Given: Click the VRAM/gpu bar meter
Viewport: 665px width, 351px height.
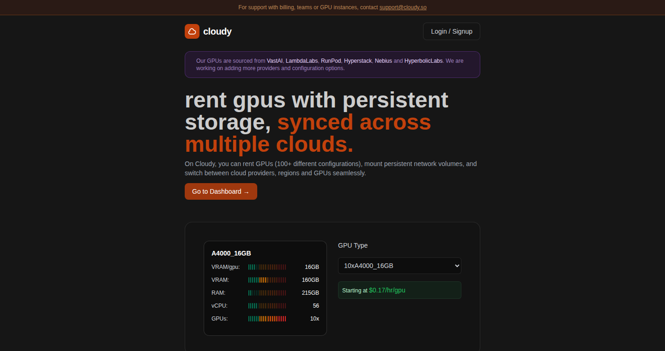Looking at the screenshot, I should (267, 267).
